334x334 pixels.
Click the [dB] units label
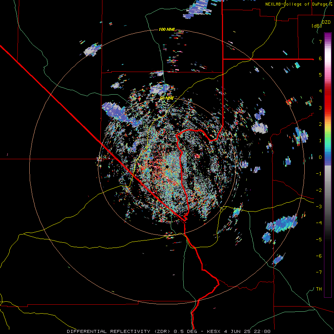(317, 26)
